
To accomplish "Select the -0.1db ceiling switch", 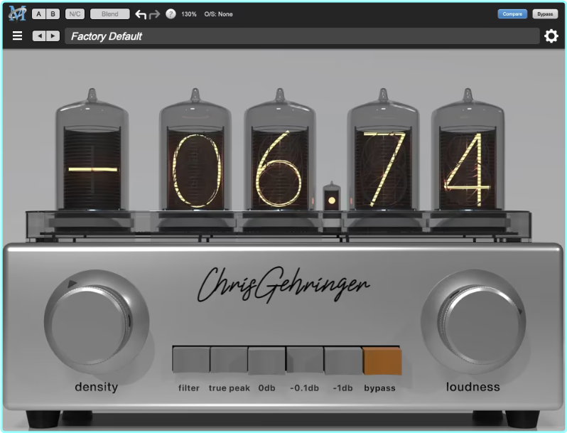I will pos(306,361).
